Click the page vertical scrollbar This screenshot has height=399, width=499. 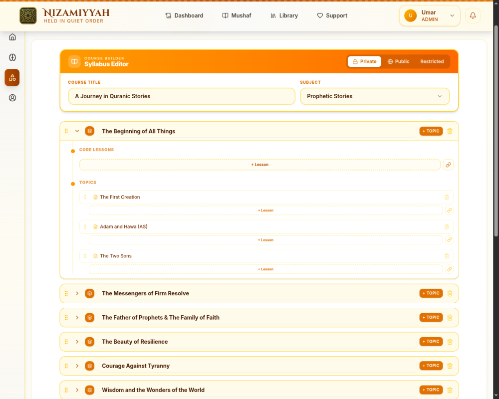[496, 131]
